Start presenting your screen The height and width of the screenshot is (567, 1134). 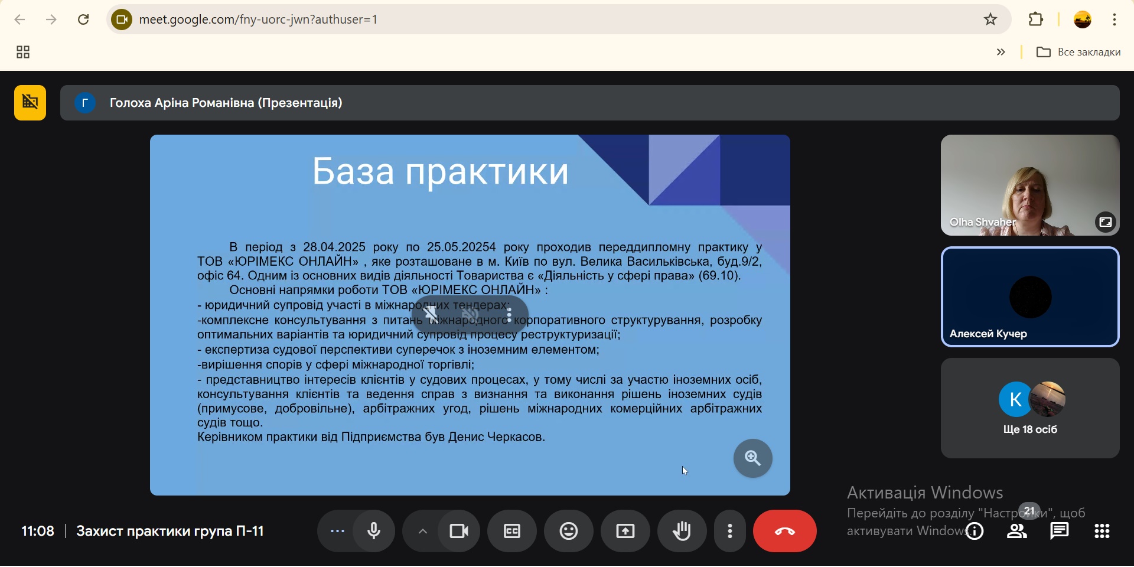pos(625,532)
